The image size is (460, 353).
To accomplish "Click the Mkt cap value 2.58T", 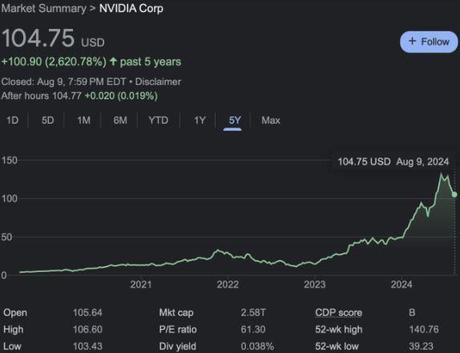I will (x=253, y=312).
